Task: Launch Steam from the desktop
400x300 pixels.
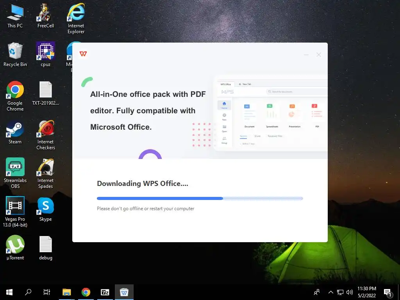Action: (15, 132)
